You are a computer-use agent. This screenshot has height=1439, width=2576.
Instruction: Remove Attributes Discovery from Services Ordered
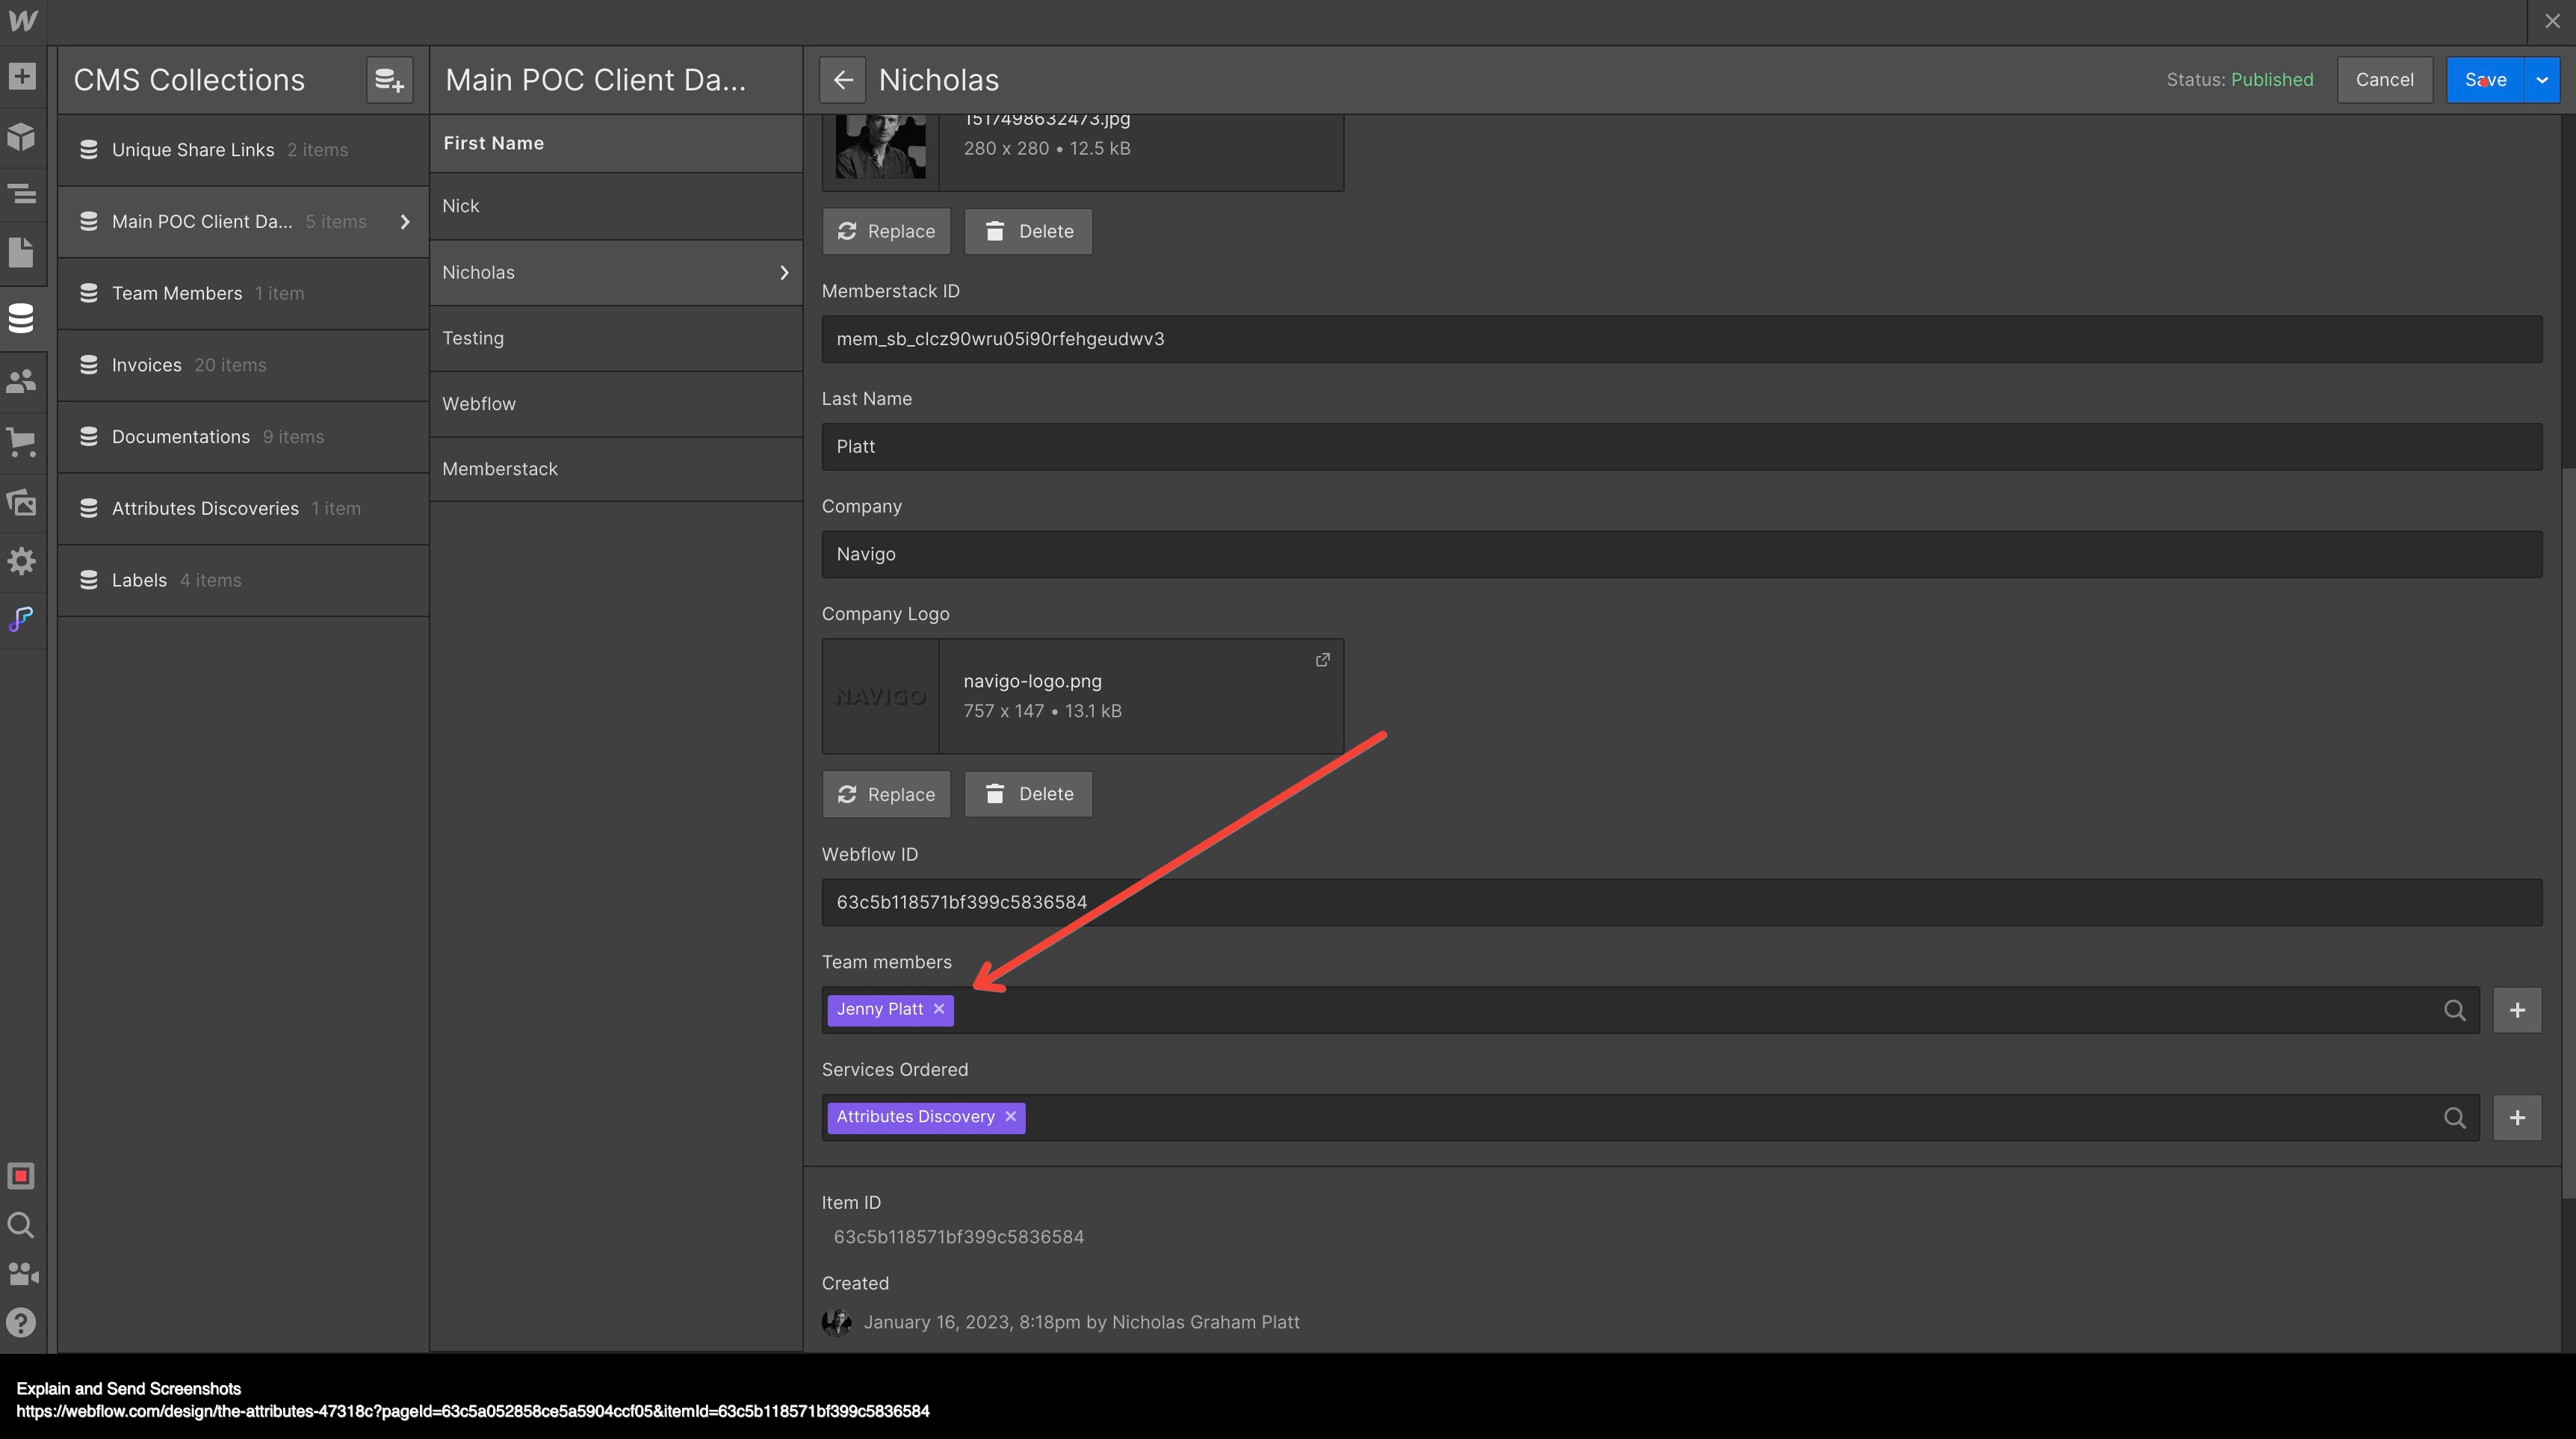(x=1009, y=1117)
